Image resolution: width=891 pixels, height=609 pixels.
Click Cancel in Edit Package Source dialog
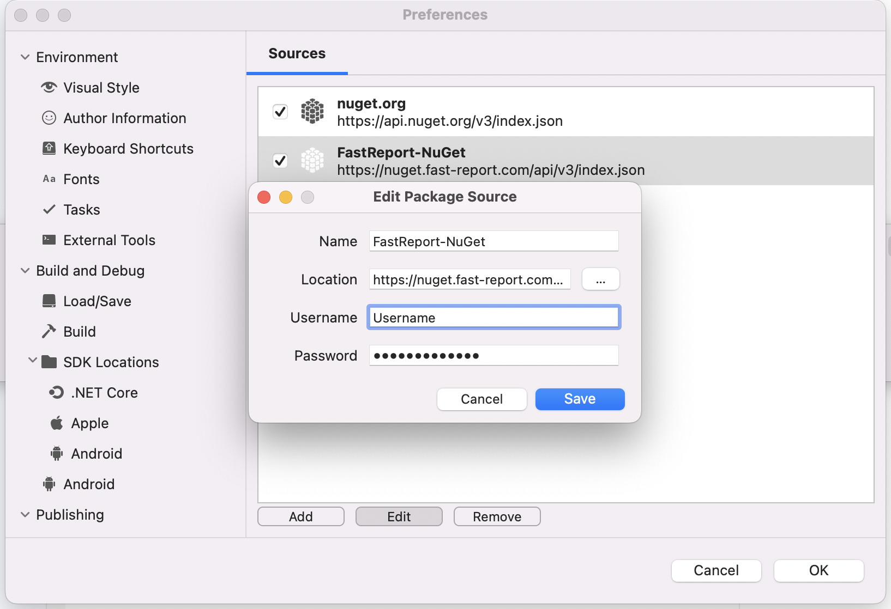click(x=482, y=399)
